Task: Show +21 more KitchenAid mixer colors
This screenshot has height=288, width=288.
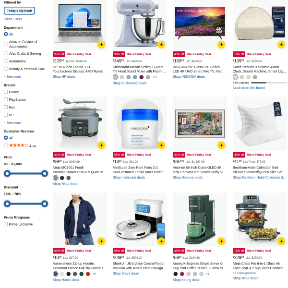Action: point(155,77)
